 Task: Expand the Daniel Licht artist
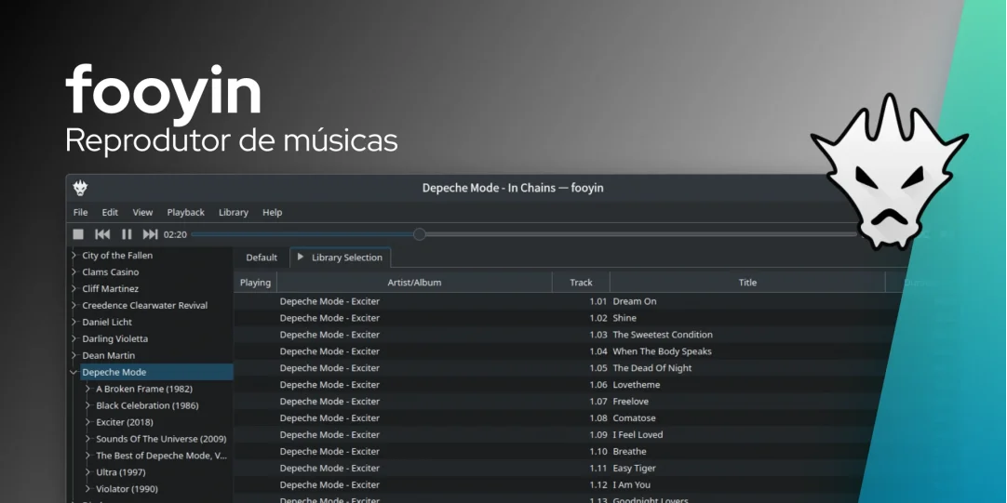tap(74, 322)
